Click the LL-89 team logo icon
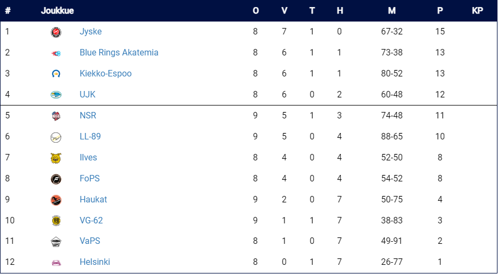The image size is (498, 274). (x=56, y=137)
